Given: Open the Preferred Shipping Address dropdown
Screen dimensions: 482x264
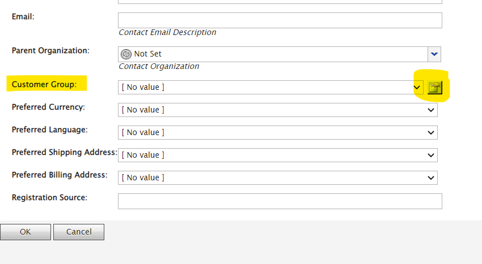Looking at the screenshot, I should coord(431,155).
